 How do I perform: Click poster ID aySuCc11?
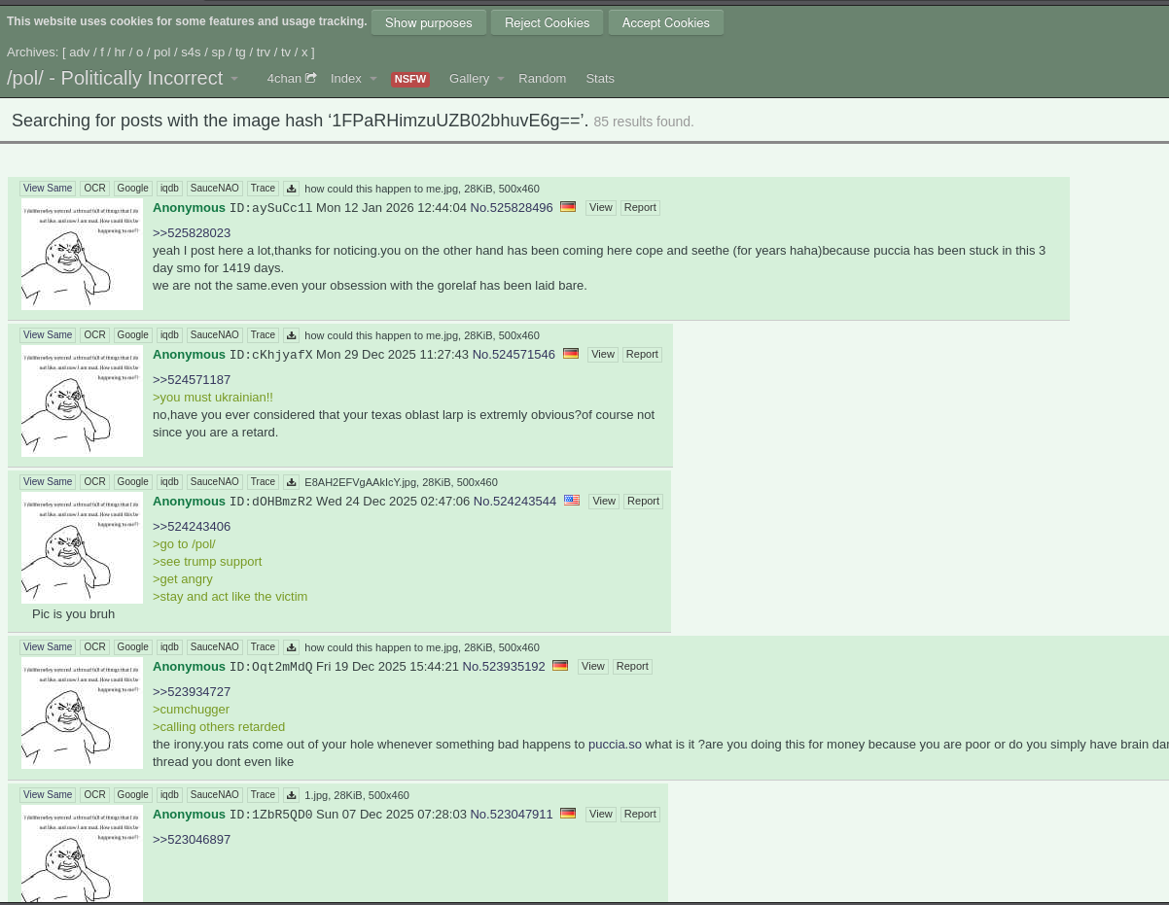271,208
